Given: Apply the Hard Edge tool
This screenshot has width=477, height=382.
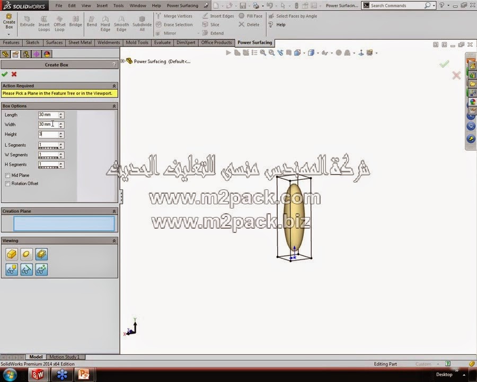Looking at the screenshot, I should tap(105, 24).
